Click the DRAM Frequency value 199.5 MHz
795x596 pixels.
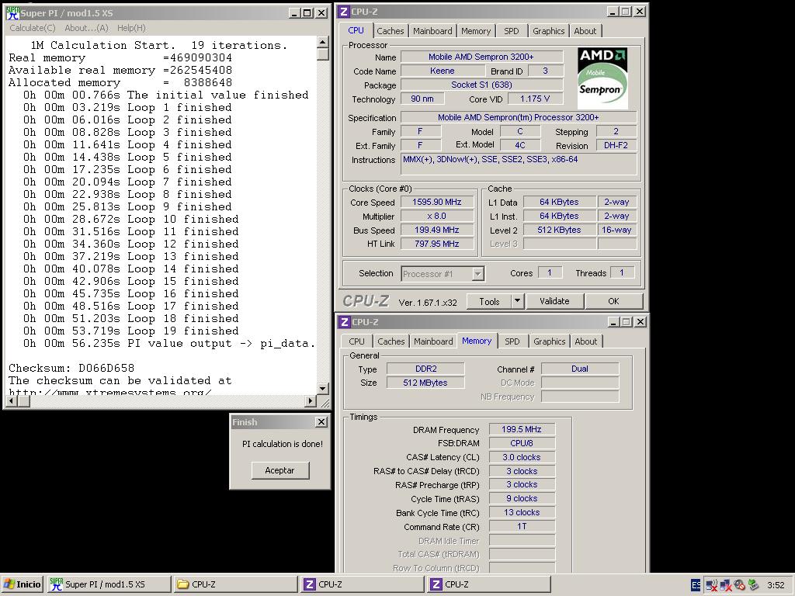click(x=522, y=429)
